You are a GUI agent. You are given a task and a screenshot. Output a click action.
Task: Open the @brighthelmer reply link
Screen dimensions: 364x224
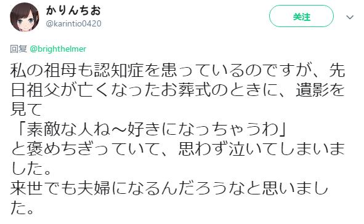[x=58, y=49]
